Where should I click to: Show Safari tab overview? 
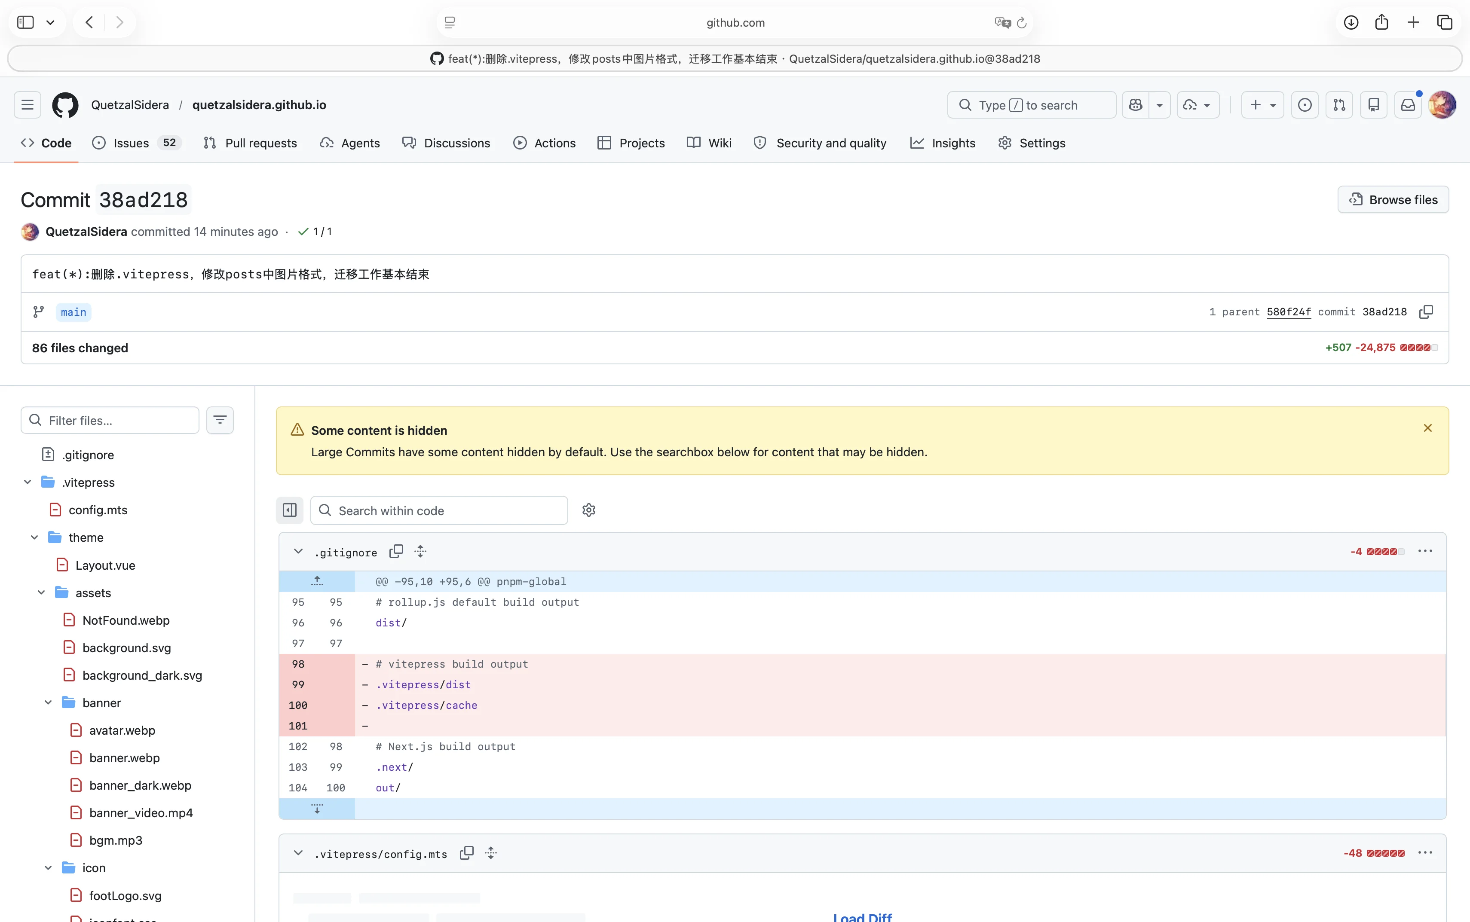click(x=1444, y=23)
